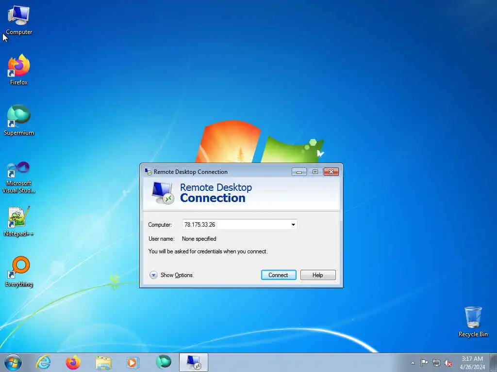Screen dimensions: 497x372
Task: Click the Help button
Action: pyautogui.click(x=318, y=275)
